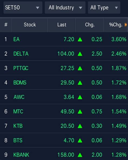
Task: Click the 3.60% change value for EA
Action: pos(119,39)
